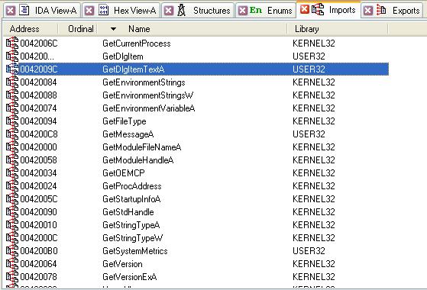Click import icon beside GetEnvironmentVariableA
The height and width of the screenshot is (290, 427).
click(x=12, y=108)
